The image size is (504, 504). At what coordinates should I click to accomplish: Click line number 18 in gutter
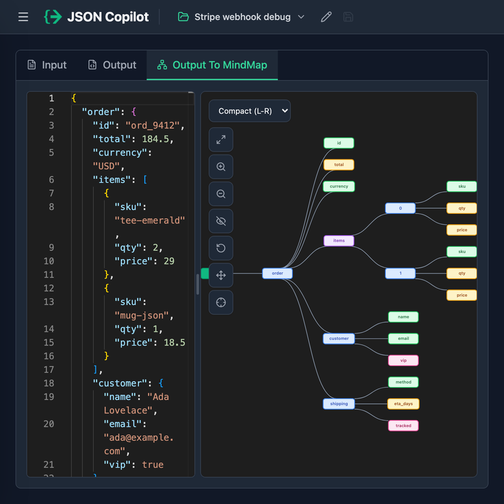click(x=49, y=383)
